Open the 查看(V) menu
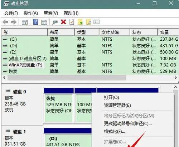 [x=51, y=13]
